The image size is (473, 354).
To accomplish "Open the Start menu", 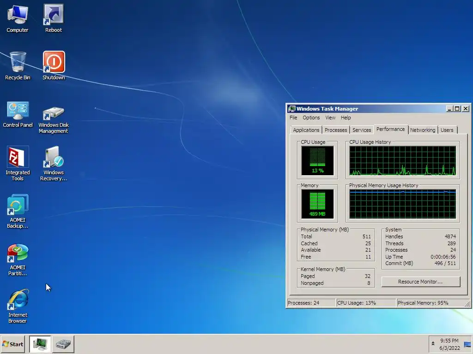I will 12,344.
